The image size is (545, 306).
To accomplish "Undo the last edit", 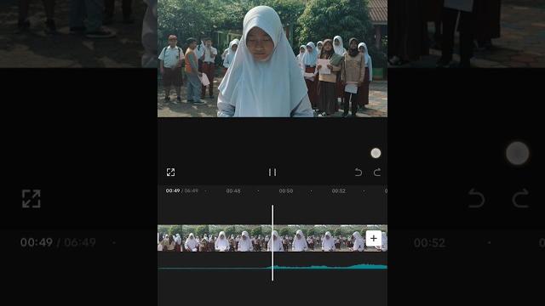I will [x=359, y=172].
